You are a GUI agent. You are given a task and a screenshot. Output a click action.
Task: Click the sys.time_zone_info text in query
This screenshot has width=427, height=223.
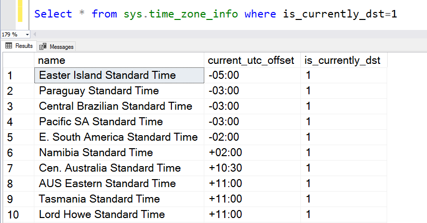[181, 14]
